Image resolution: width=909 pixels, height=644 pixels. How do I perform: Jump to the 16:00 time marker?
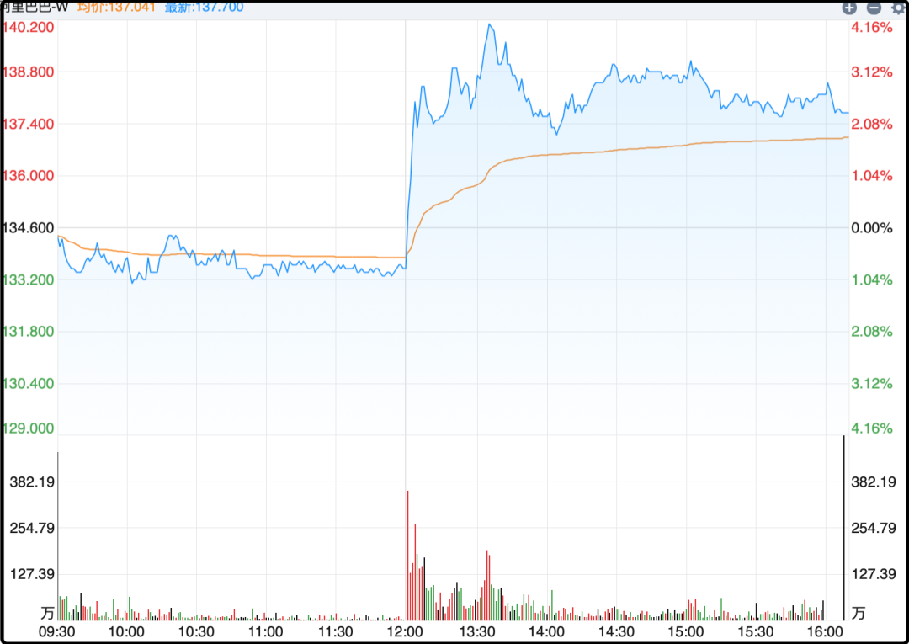click(x=825, y=631)
